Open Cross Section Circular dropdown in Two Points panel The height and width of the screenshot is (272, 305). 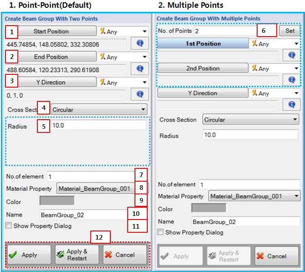coord(99,110)
